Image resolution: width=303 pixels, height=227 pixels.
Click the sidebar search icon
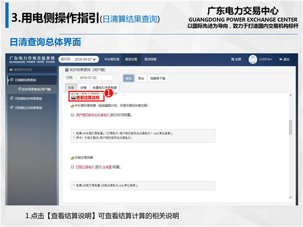[x=11, y=70]
